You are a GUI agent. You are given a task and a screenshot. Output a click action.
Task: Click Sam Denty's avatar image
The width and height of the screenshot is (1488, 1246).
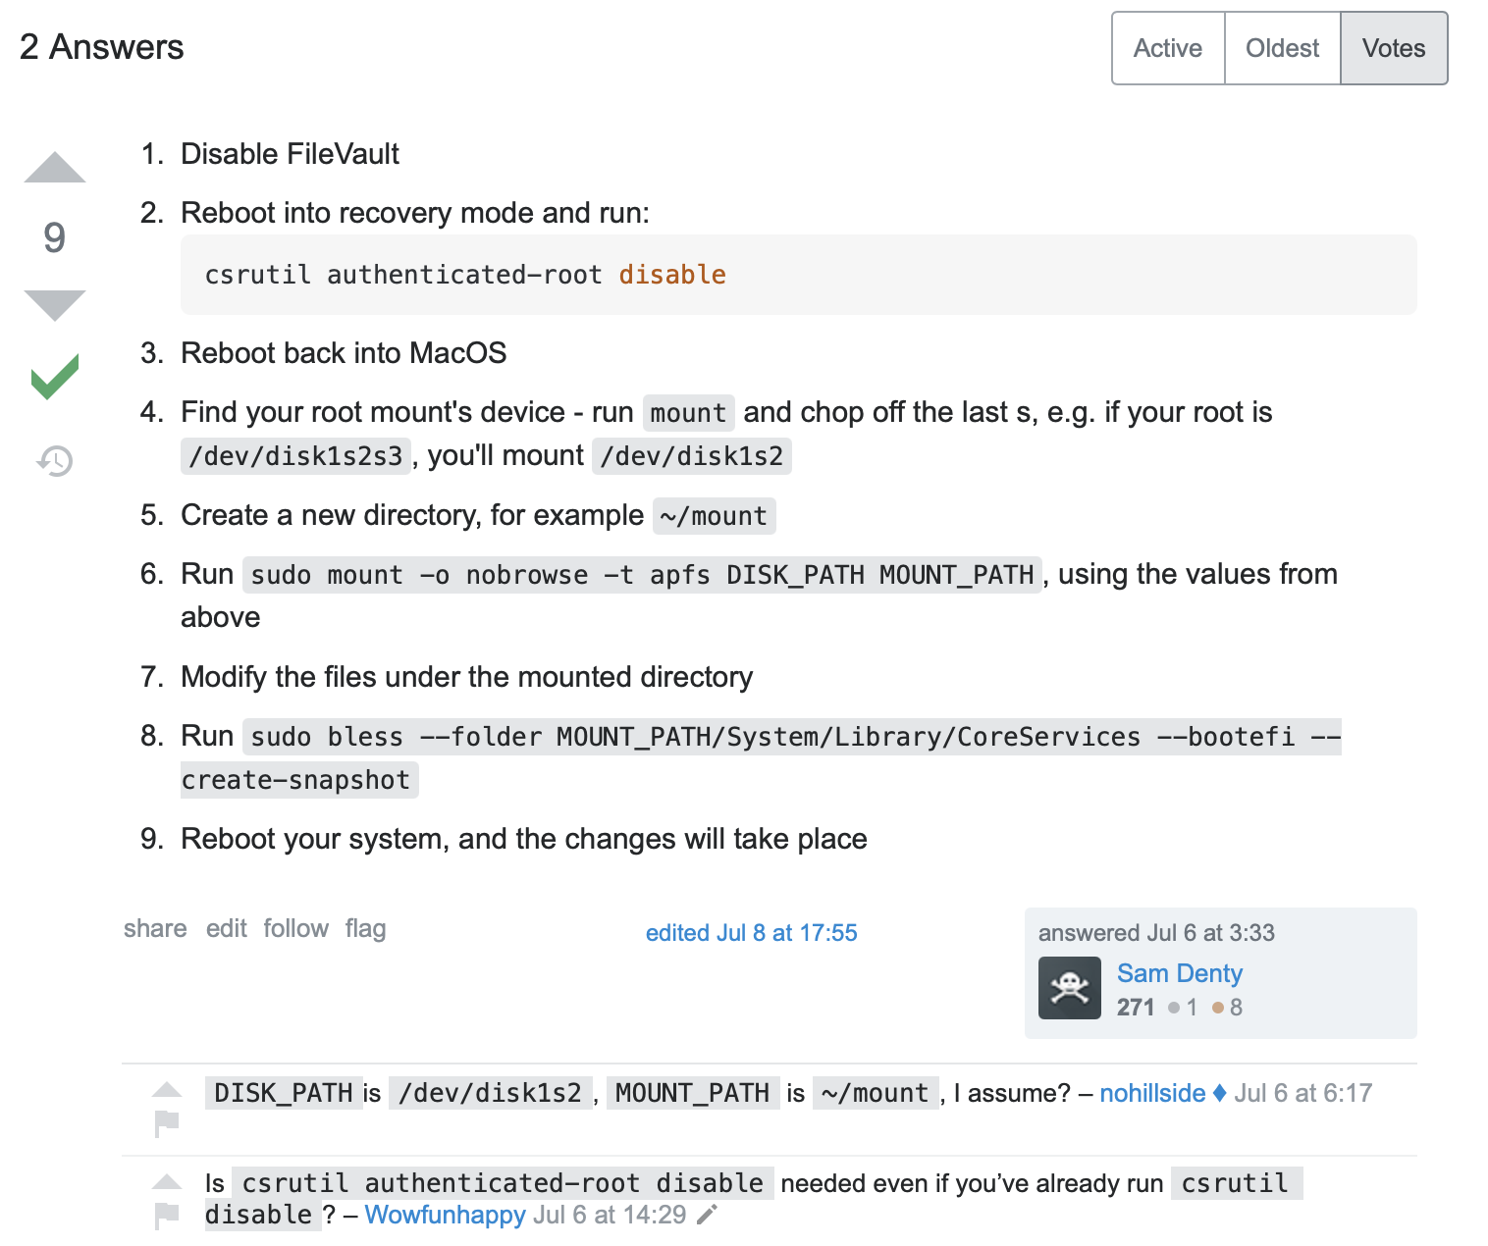[x=1069, y=988]
